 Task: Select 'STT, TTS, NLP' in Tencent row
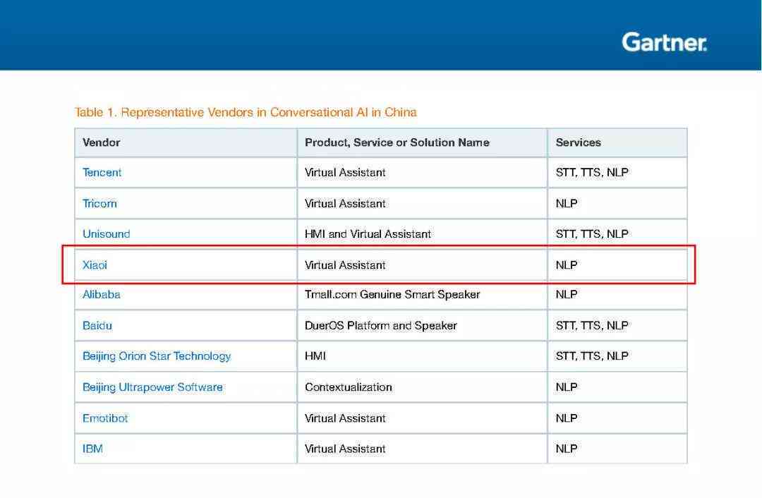[592, 173]
